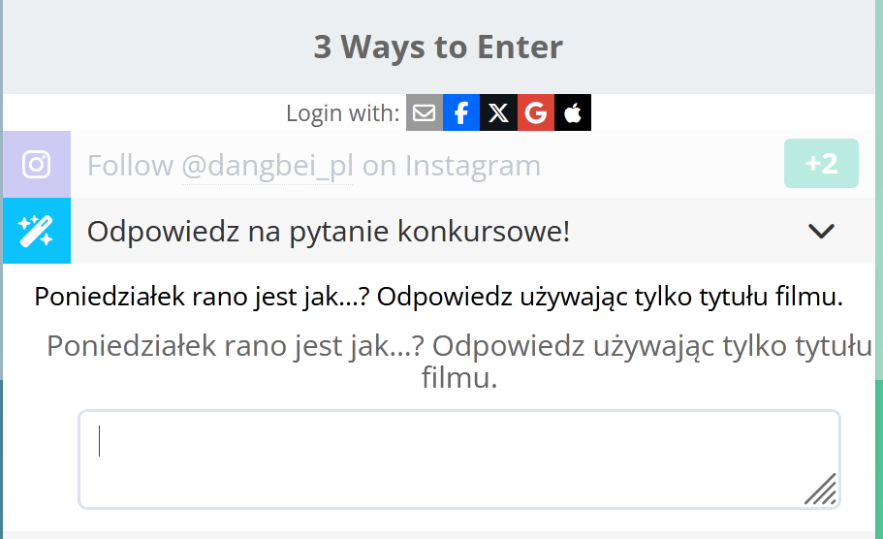Log in using the Facebook icon
The width and height of the screenshot is (883, 539).
tap(461, 112)
